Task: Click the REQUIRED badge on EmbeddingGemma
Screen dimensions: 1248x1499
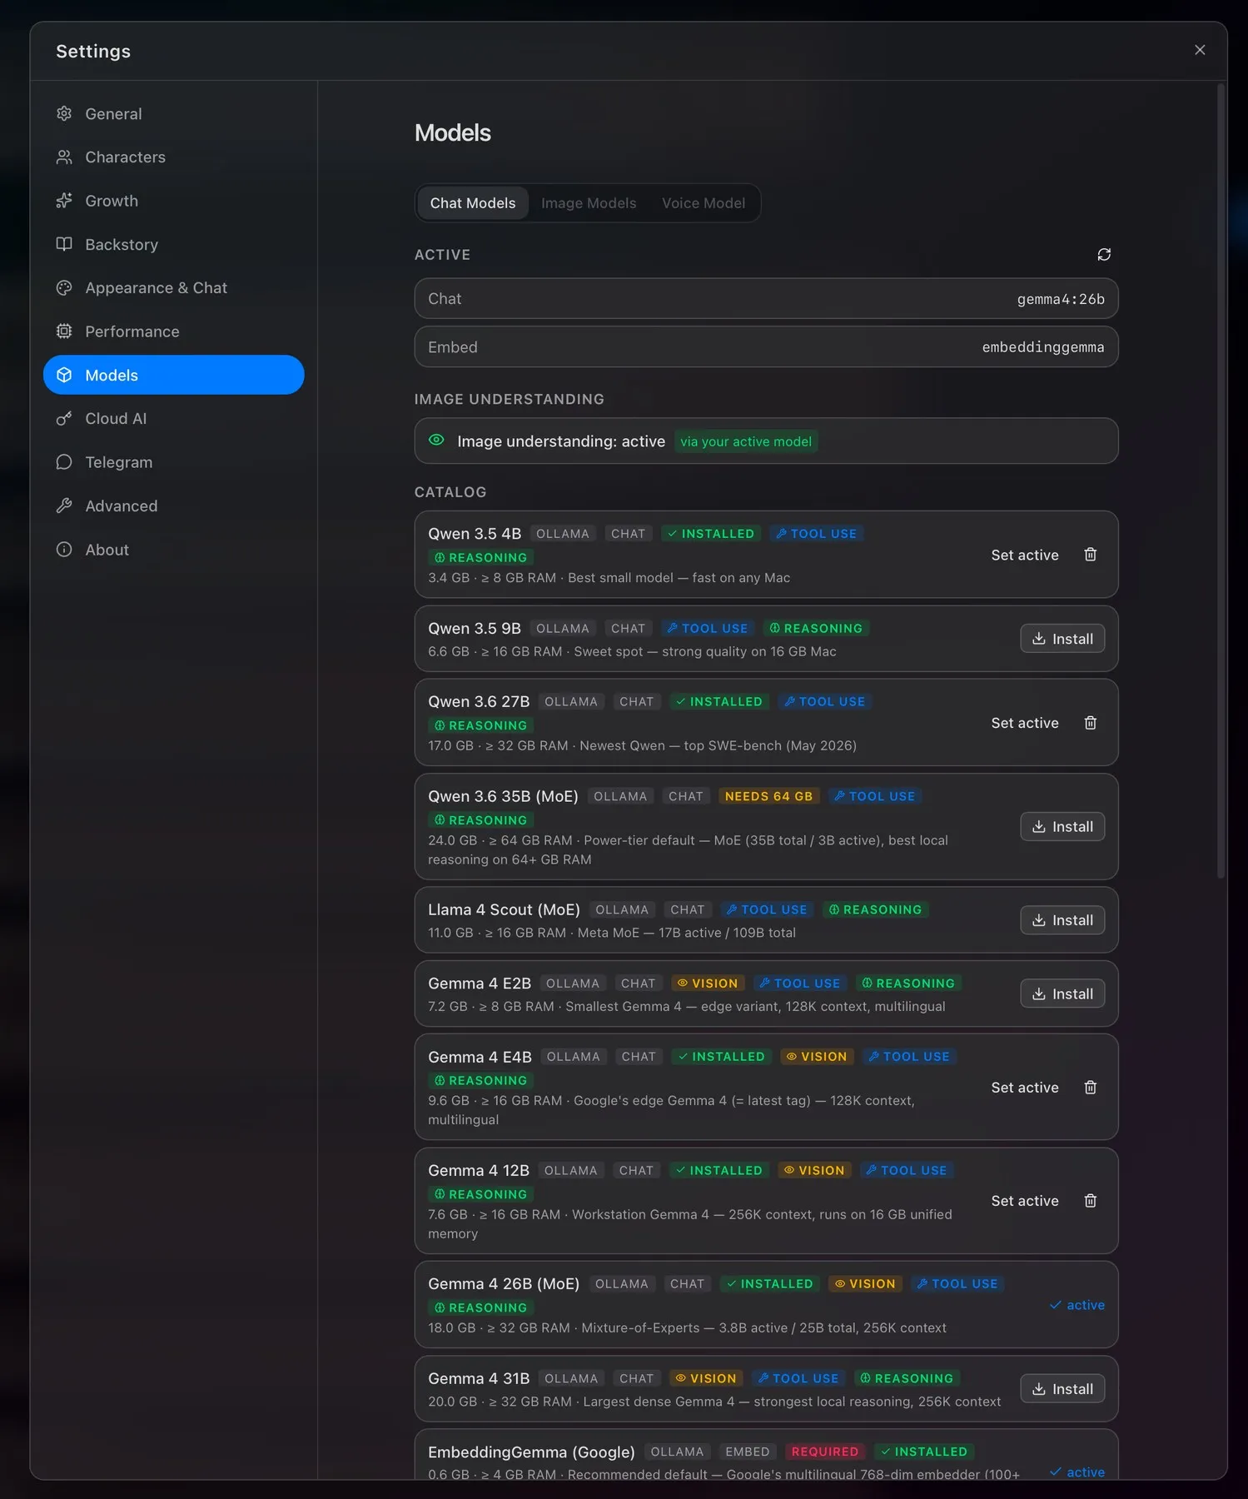Action: click(x=824, y=1452)
